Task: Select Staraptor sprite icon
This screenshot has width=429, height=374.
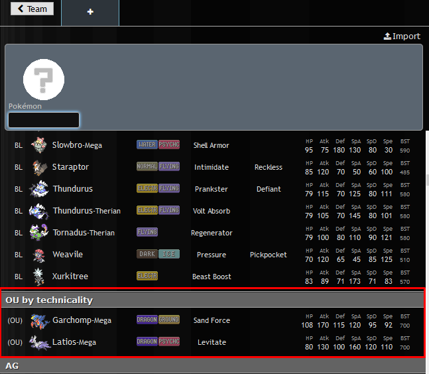Action: pyautogui.click(x=39, y=167)
